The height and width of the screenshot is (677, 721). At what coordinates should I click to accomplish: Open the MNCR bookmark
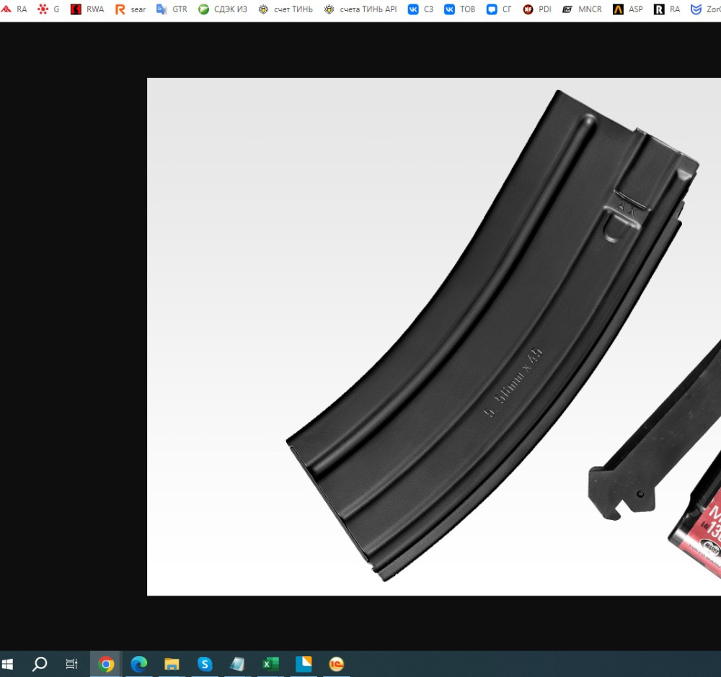[x=582, y=9]
